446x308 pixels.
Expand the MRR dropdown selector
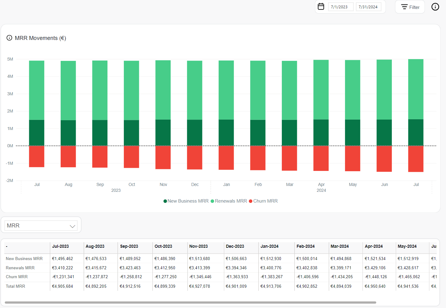coord(41,226)
